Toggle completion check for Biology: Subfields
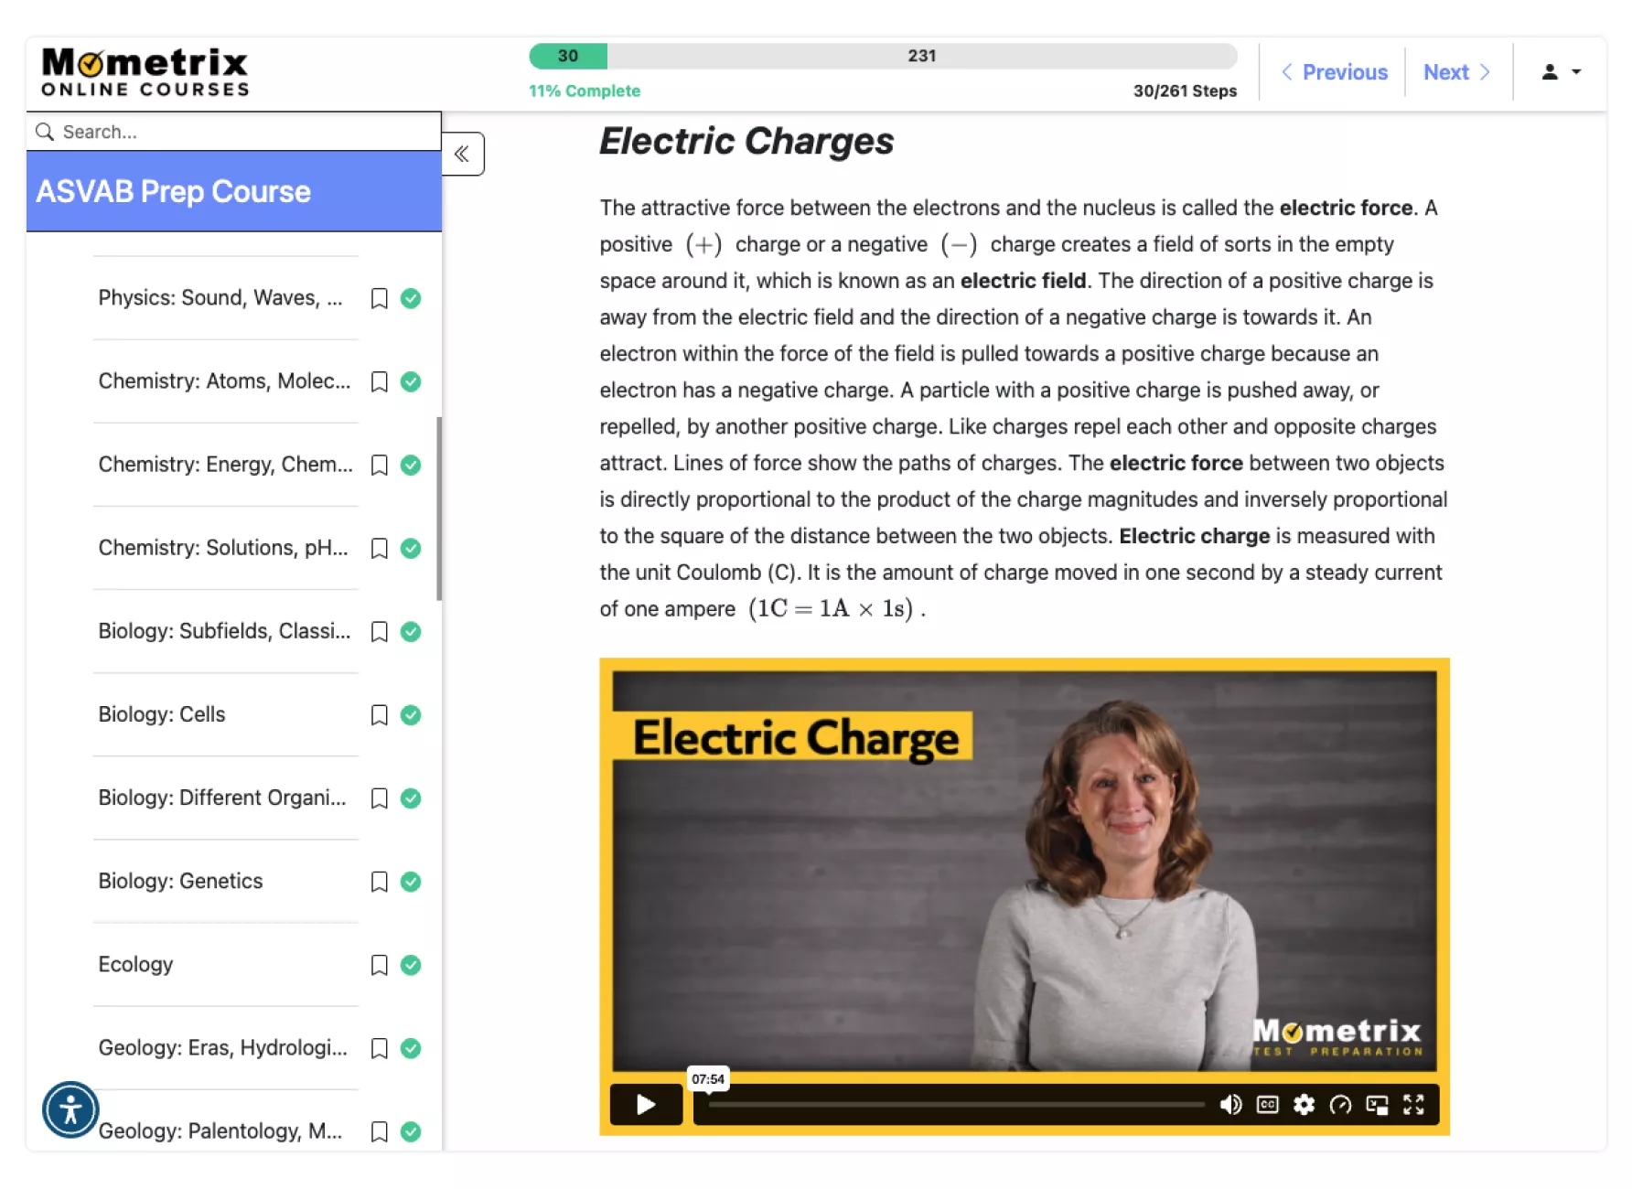Image resolution: width=1632 pixels, height=1189 pixels. 411,631
